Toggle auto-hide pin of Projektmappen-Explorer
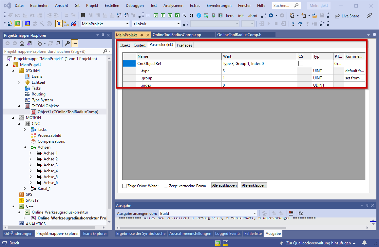Image resolution: width=379 pixels, height=247 pixels. (103, 35)
